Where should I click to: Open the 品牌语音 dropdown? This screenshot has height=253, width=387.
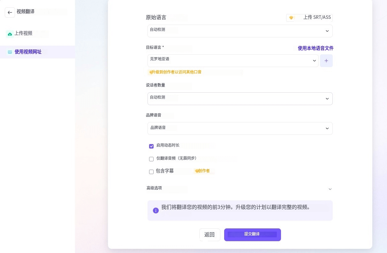pos(240,128)
